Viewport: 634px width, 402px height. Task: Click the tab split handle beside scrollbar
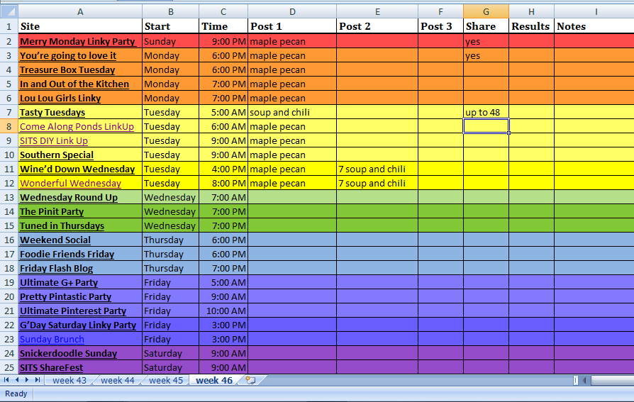[576, 380]
